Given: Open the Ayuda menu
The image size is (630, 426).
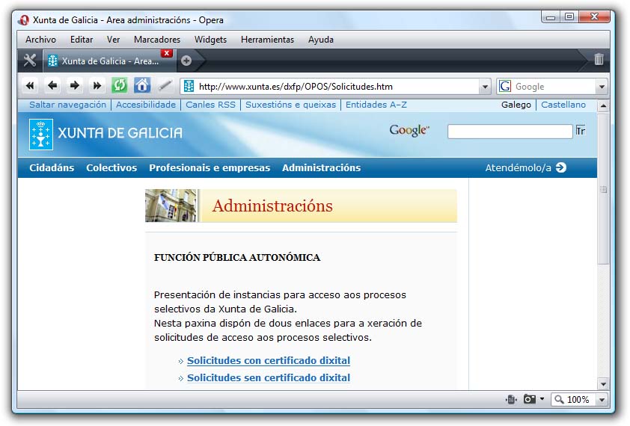Looking at the screenshot, I should coord(321,40).
